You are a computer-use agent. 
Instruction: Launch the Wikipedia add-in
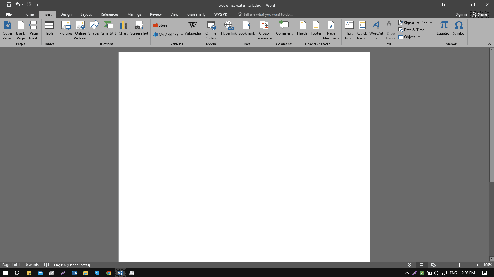[193, 28]
